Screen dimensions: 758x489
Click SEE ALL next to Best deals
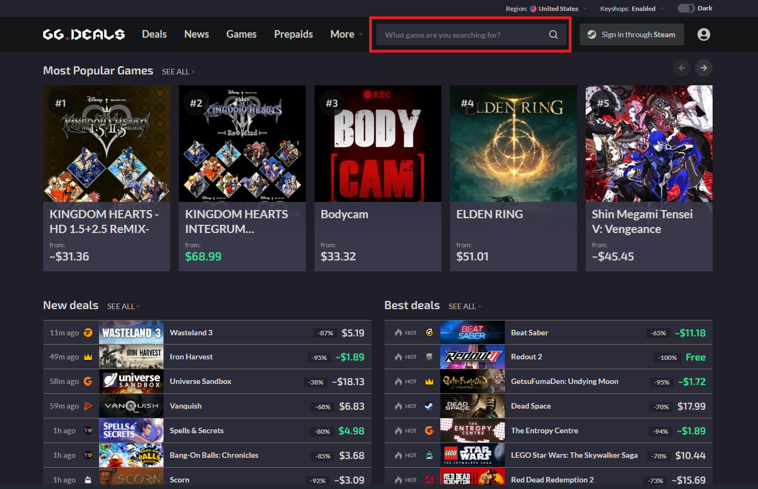464,306
